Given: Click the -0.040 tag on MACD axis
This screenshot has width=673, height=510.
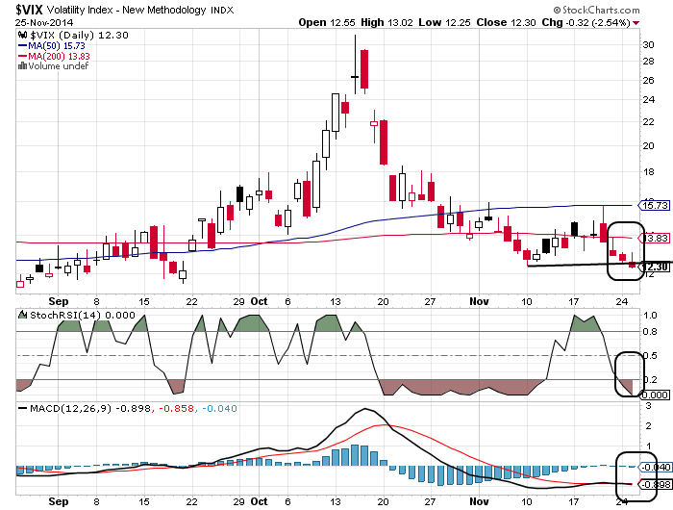Looking at the screenshot, I should (656, 467).
